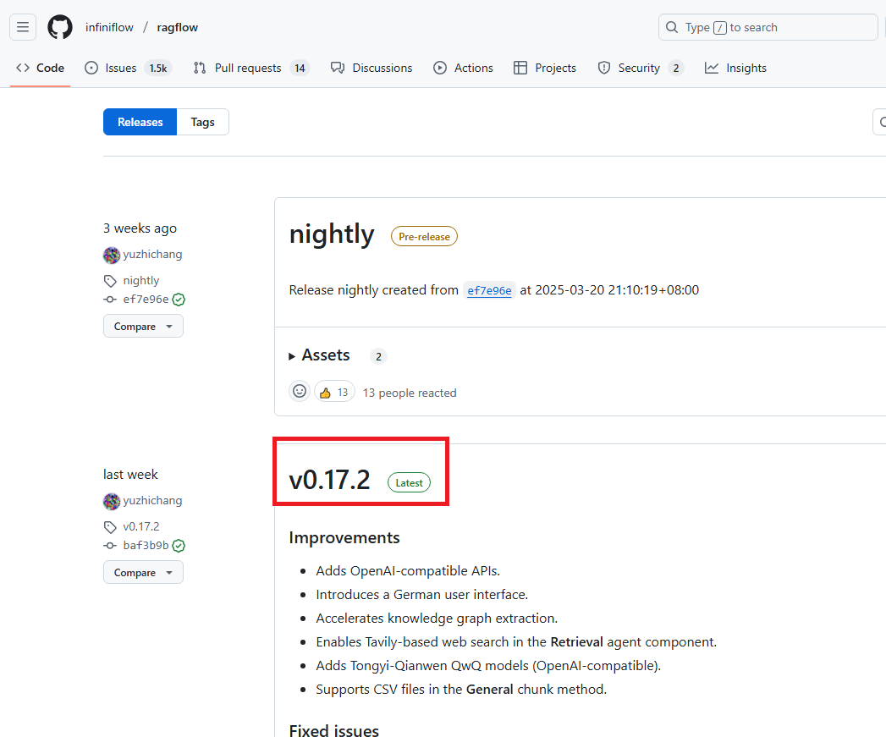Image resolution: width=886 pixels, height=737 pixels.
Task: Open ef7e96e commit link in release notes
Action: 489,290
